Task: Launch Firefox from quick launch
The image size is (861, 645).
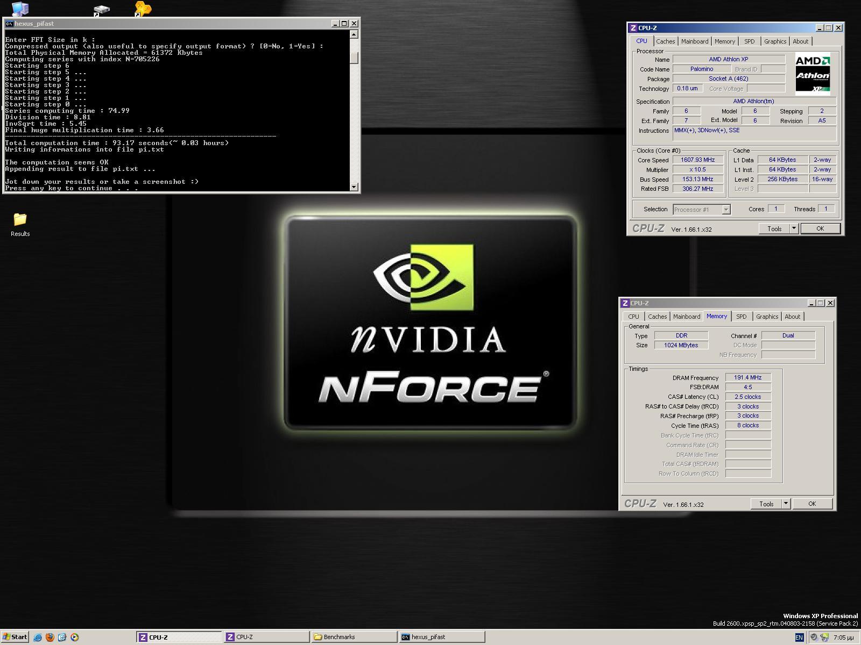Action: [x=50, y=637]
